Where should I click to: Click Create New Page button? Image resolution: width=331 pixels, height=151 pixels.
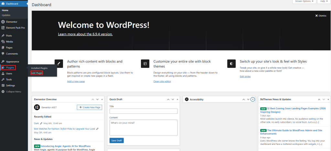90,107
